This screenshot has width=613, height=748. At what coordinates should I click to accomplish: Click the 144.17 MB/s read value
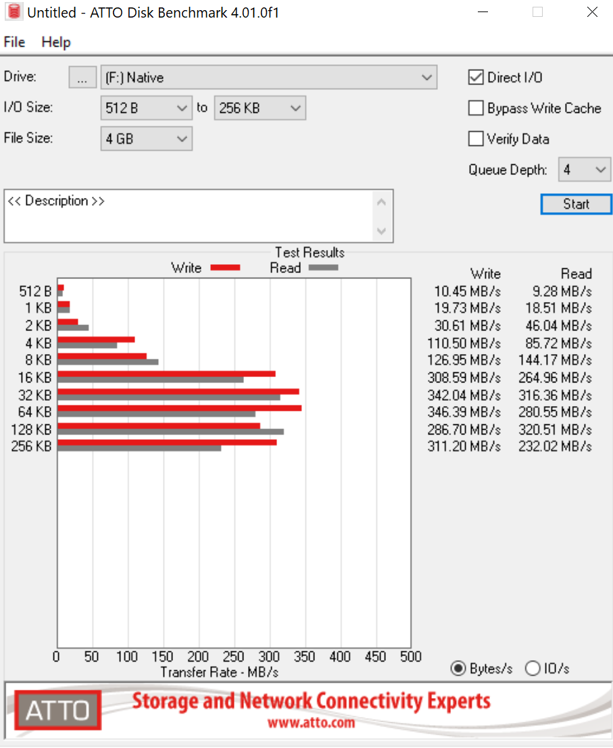pyautogui.click(x=556, y=360)
